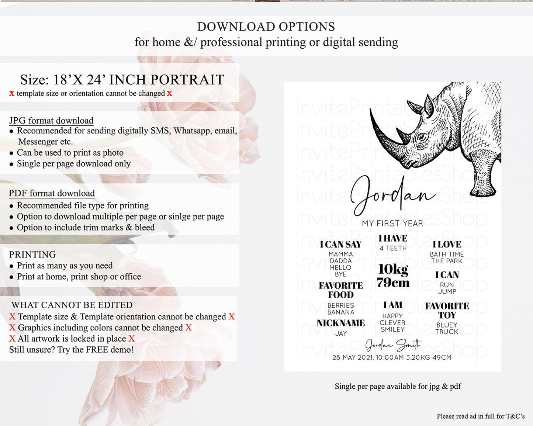Click 'Single per page available for jpg & pdf' caption
Image resolution: width=533 pixels, height=426 pixels.
click(x=398, y=387)
